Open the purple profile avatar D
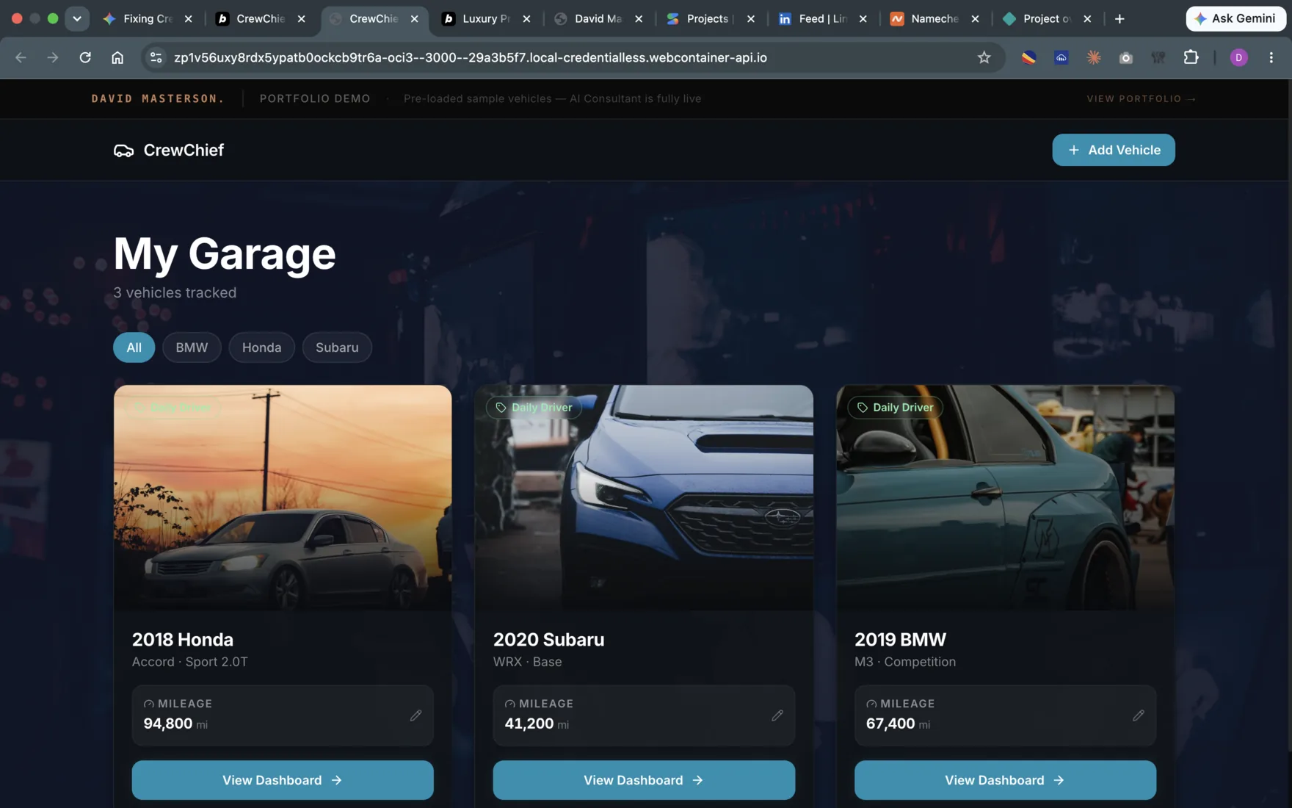The height and width of the screenshot is (808, 1292). 1239,57
